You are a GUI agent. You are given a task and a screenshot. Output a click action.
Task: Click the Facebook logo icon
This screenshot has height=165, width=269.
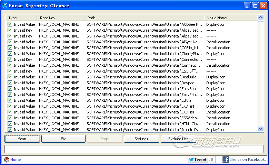coord(226,159)
